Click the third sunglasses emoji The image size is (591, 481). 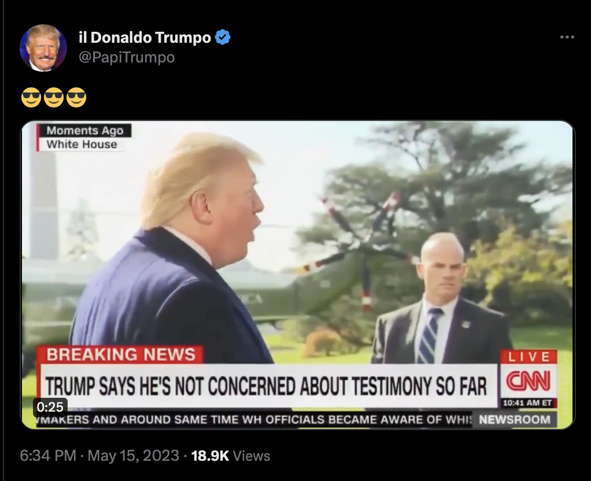(x=76, y=97)
